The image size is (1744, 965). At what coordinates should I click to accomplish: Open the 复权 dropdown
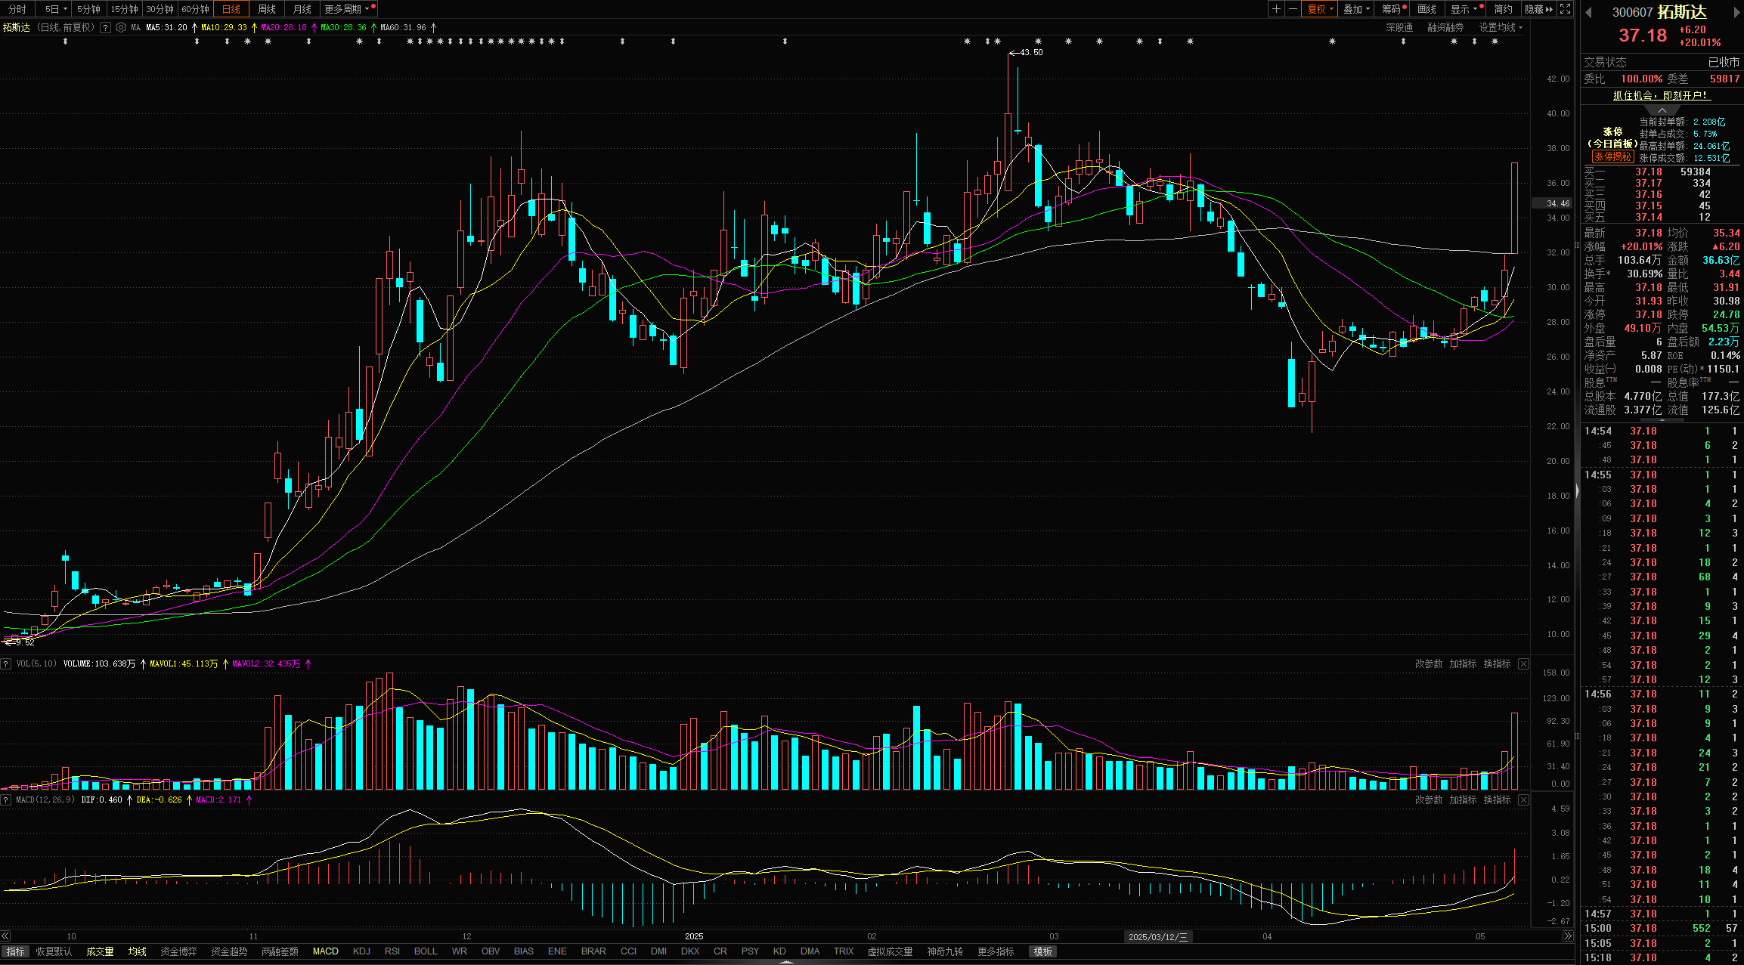point(1320,9)
